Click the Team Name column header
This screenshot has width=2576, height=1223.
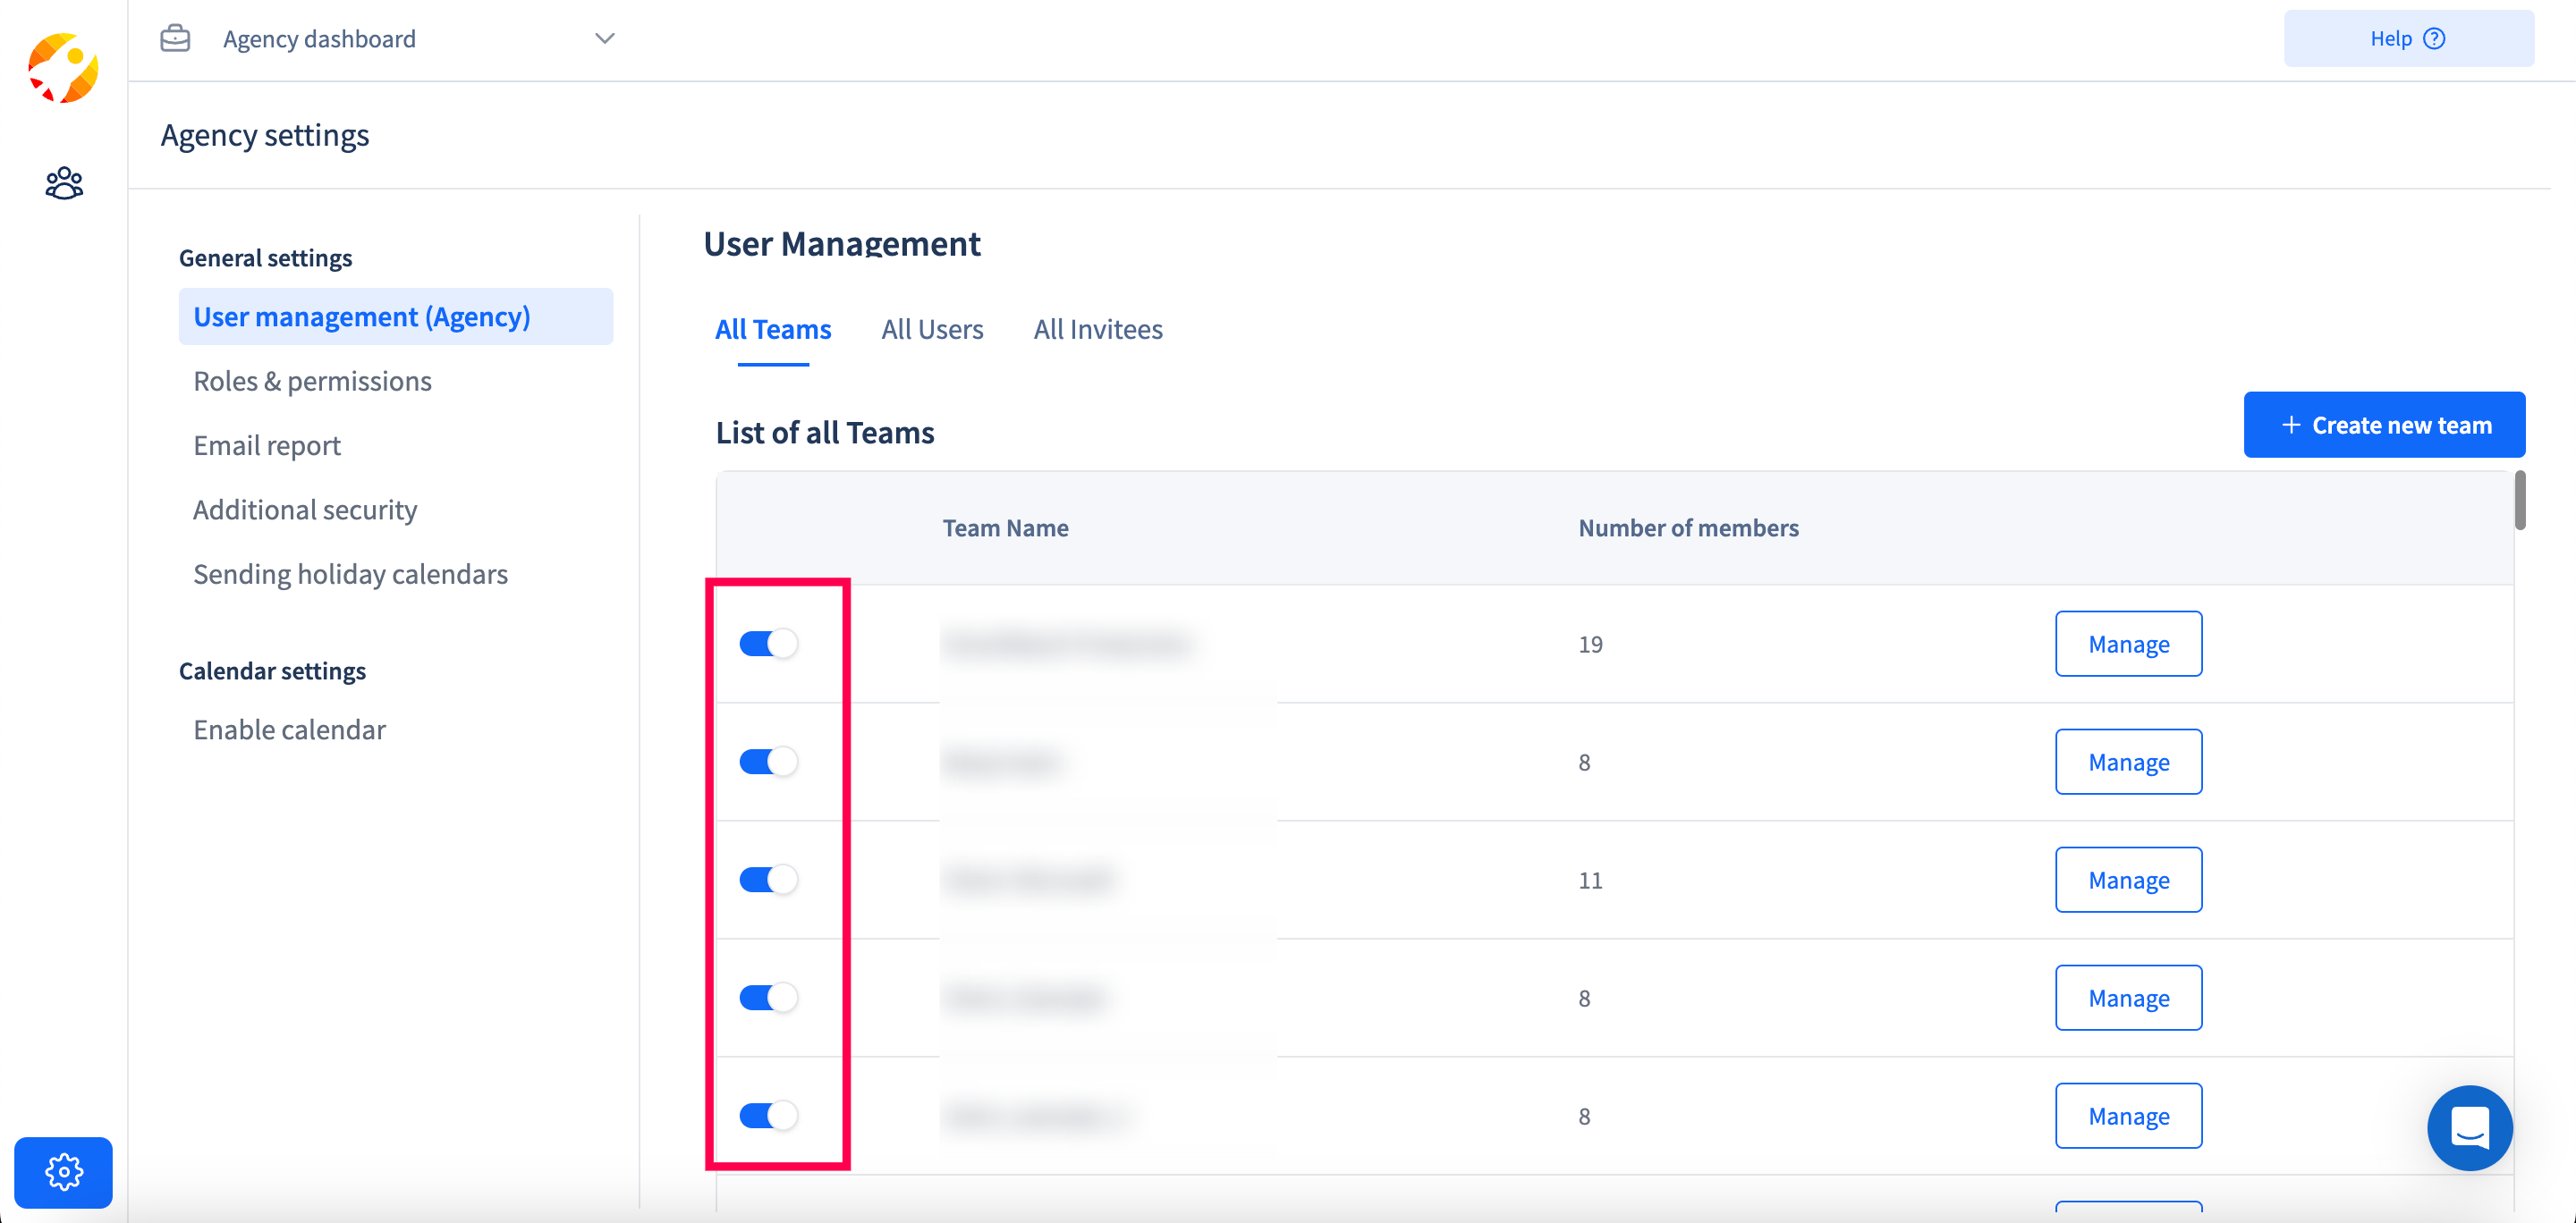tap(1005, 527)
